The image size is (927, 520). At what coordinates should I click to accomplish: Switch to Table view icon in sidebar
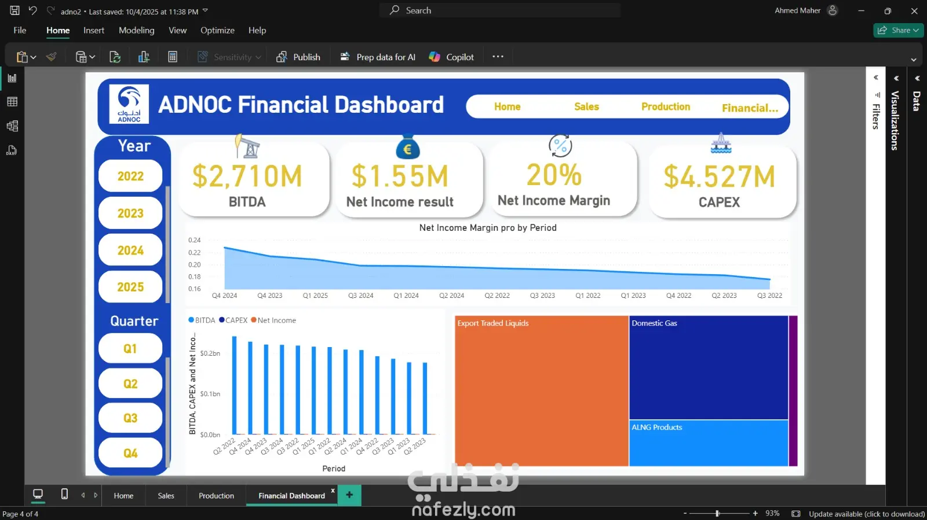(12, 102)
